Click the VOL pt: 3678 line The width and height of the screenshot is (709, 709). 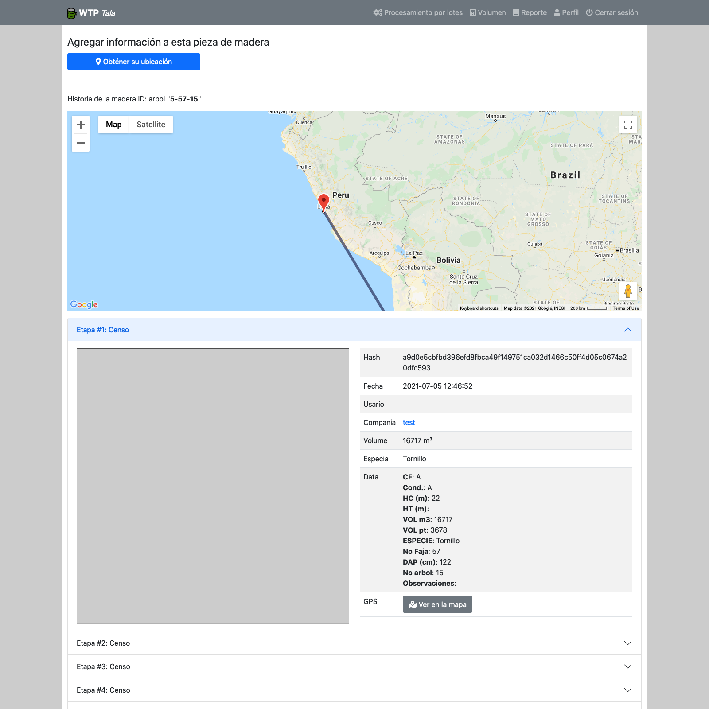425,530
